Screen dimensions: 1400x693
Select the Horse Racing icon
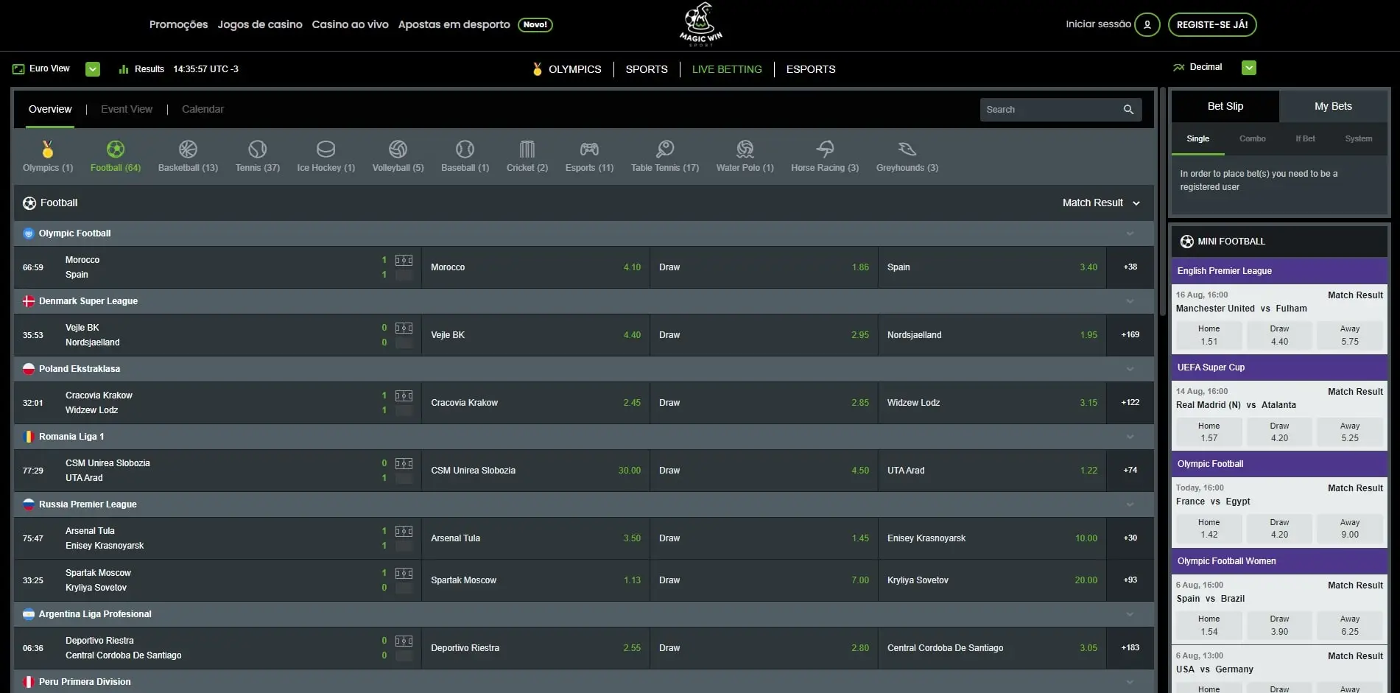tap(824, 150)
